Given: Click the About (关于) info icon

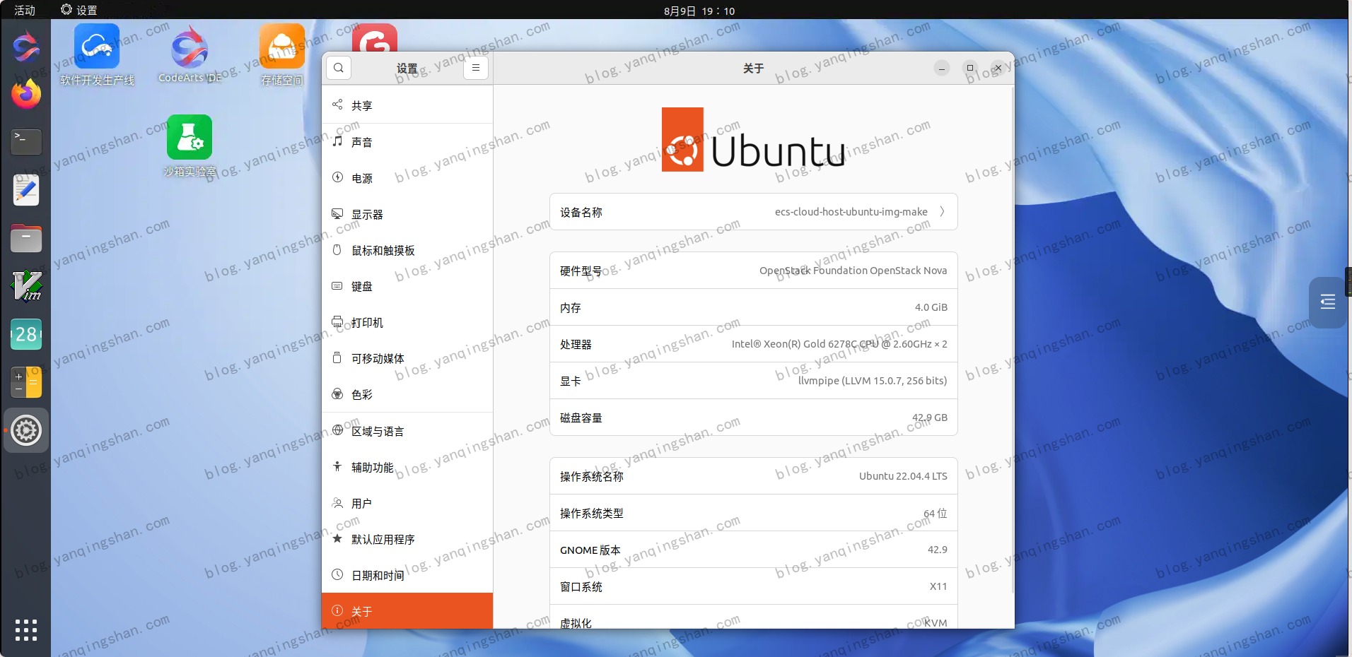Looking at the screenshot, I should (337, 610).
